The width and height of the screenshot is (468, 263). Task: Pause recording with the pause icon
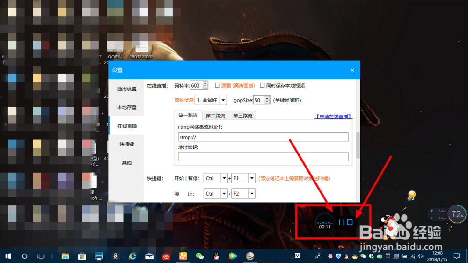342,222
